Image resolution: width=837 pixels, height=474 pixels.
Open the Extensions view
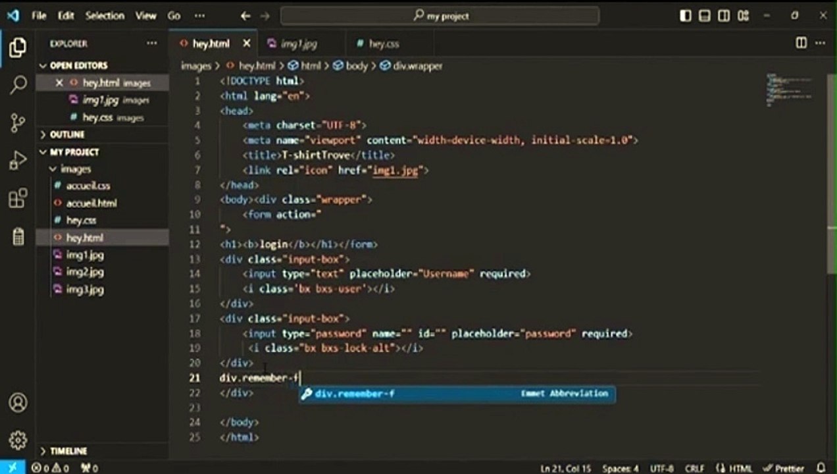[18, 198]
